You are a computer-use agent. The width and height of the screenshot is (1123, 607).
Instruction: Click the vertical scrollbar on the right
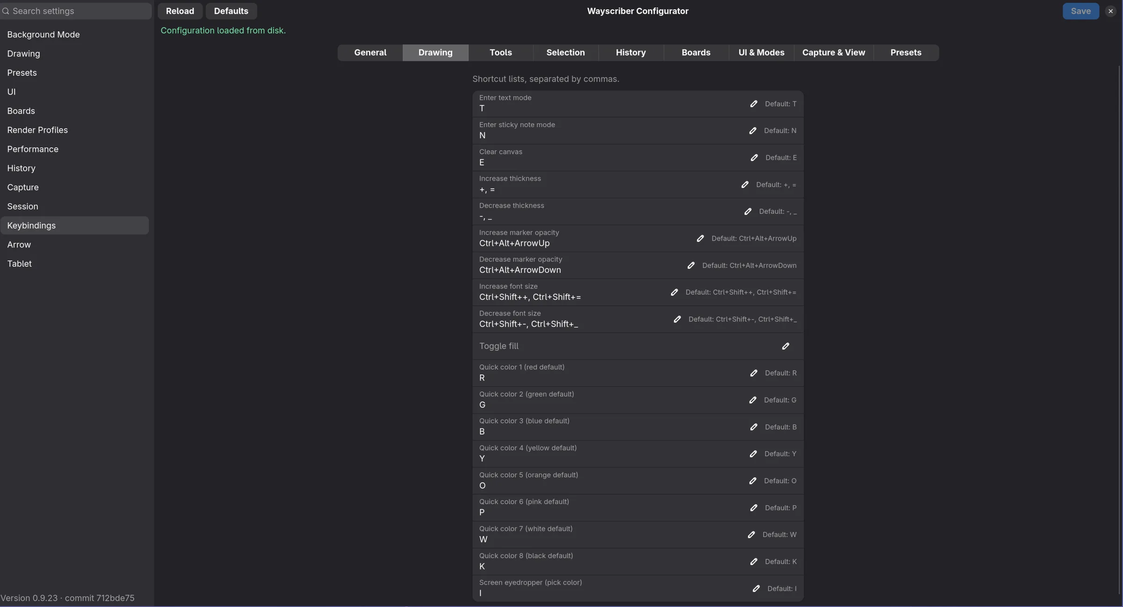tap(1119, 329)
